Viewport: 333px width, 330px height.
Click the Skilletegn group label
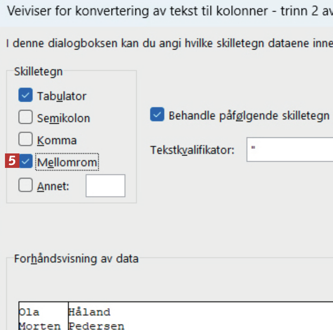click(38, 72)
